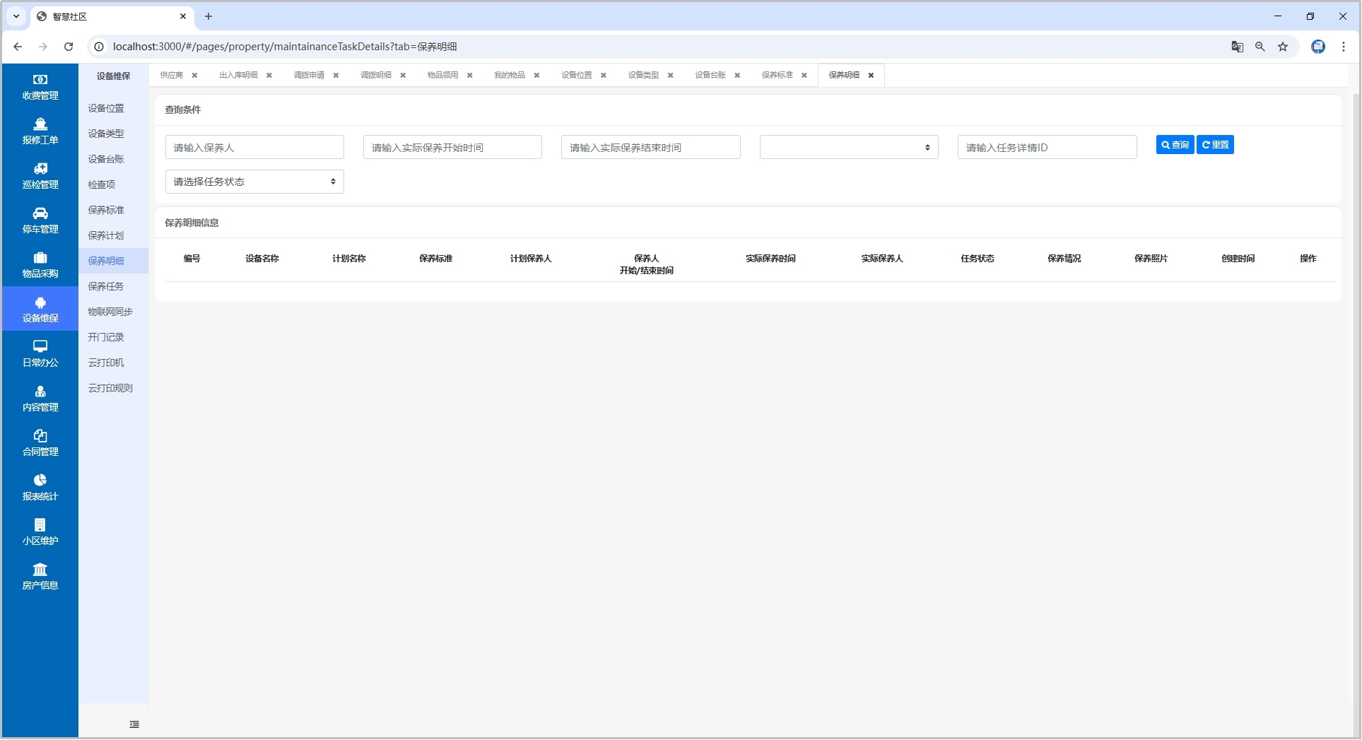Open the 巡检管理 sidebar module
The width and height of the screenshot is (1362, 740).
[40, 176]
